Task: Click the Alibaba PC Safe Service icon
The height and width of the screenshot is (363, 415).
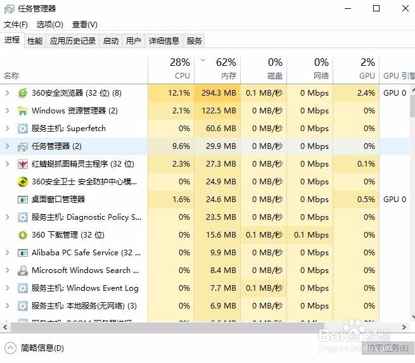Action: (x=23, y=253)
